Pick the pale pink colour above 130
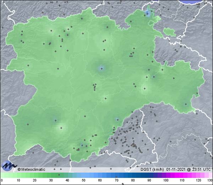Image resolution: width=213 pixels, height=185 pixels. click(210, 175)
